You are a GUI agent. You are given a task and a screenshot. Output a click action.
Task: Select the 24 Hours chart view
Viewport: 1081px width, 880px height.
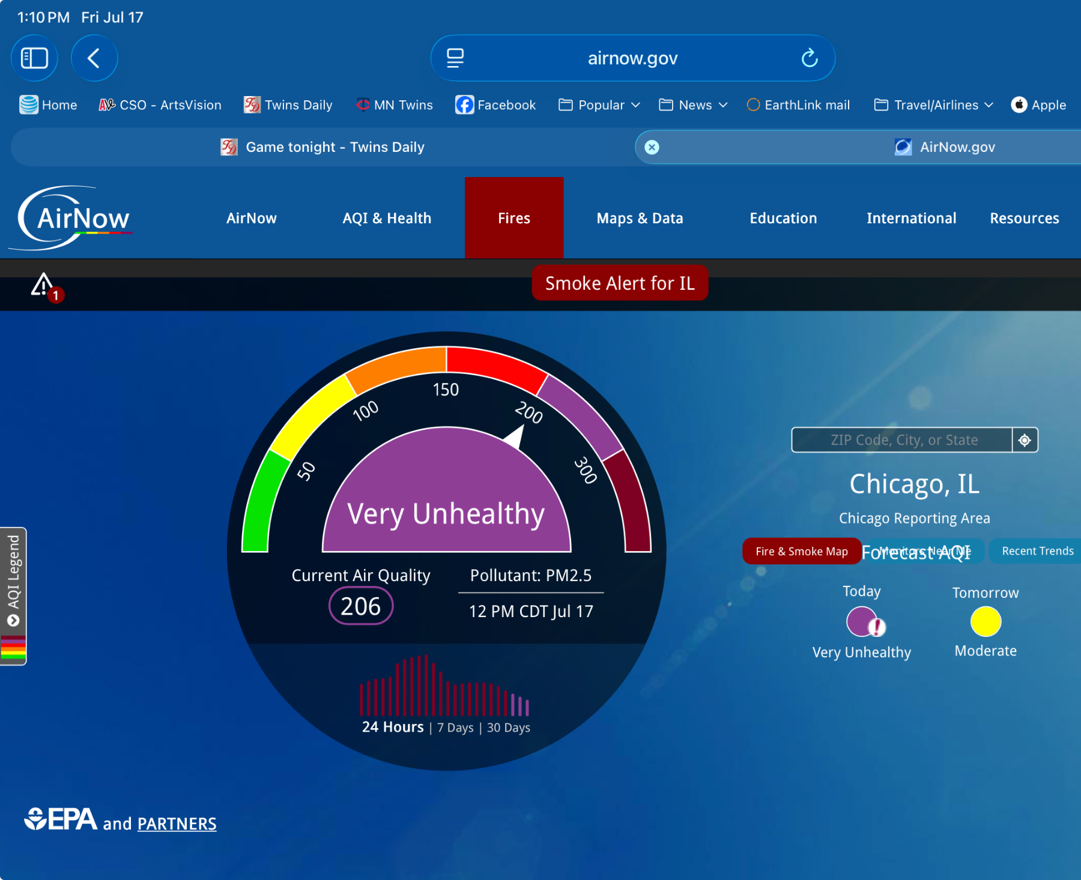pos(393,727)
